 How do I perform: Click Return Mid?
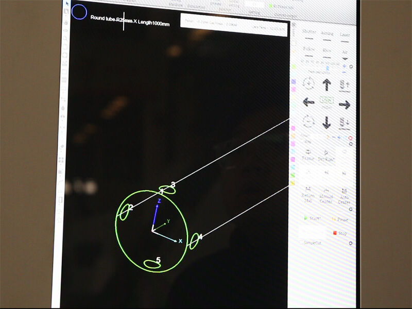pos(308,195)
